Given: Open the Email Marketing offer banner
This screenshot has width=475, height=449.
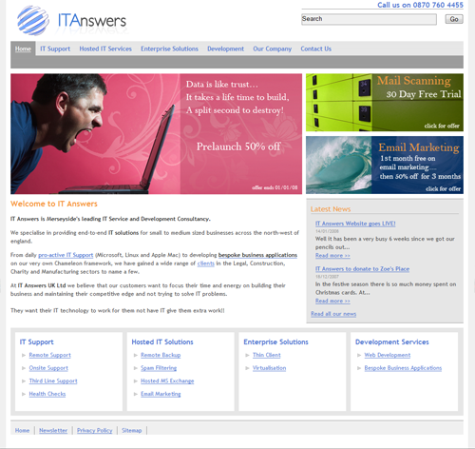Looking at the screenshot, I should coord(385,165).
